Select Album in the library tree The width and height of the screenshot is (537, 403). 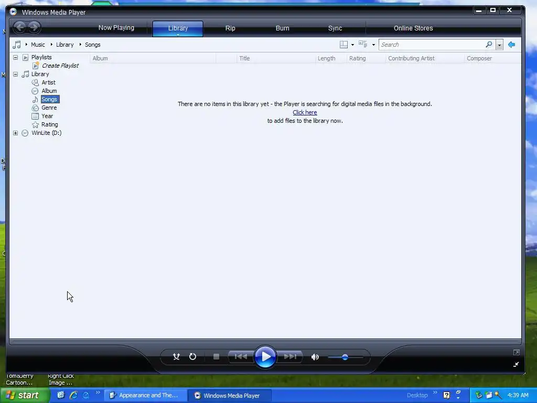click(x=49, y=91)
